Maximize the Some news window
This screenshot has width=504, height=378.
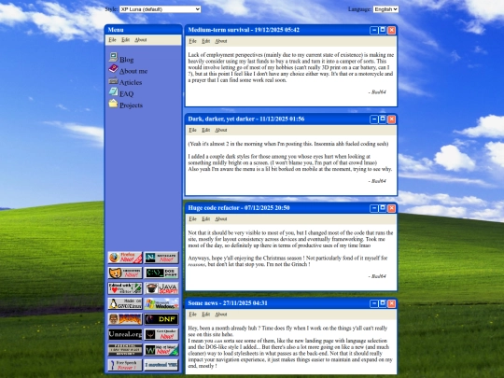[383, 303]
